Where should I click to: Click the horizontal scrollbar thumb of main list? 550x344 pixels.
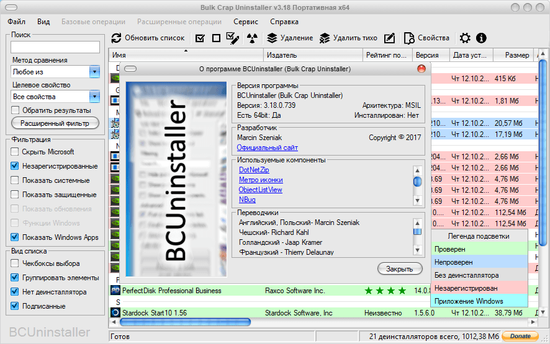(185, 322)
